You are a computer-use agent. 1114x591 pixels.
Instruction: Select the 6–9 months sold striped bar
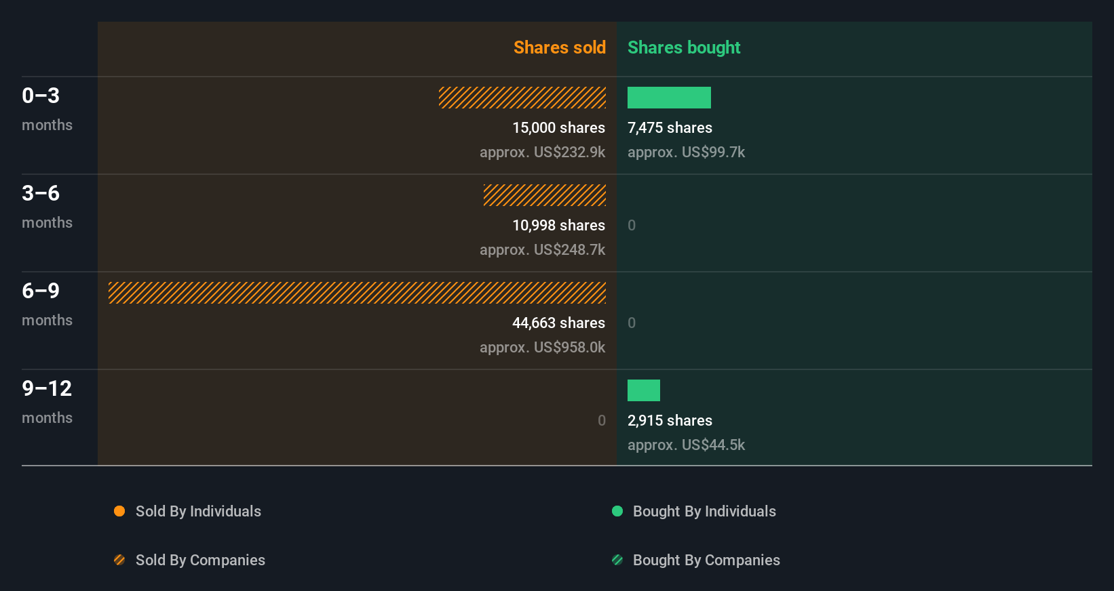click(357, 293)
